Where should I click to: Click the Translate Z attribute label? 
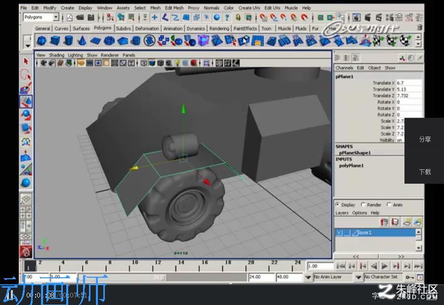tap(383, 96)
